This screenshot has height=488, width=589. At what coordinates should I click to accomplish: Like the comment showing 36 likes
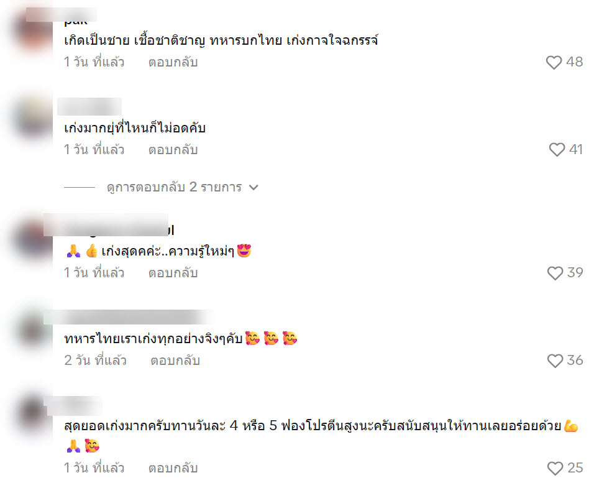(x=555, y=361)
